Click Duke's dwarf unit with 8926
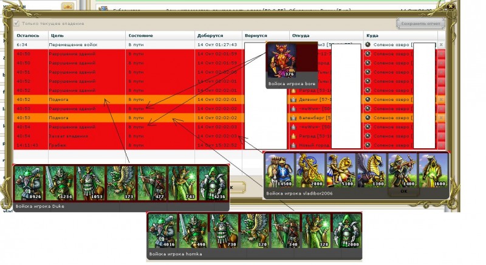Image resolution: width=486 pixels, height=265 pixels. pos(29,183)
